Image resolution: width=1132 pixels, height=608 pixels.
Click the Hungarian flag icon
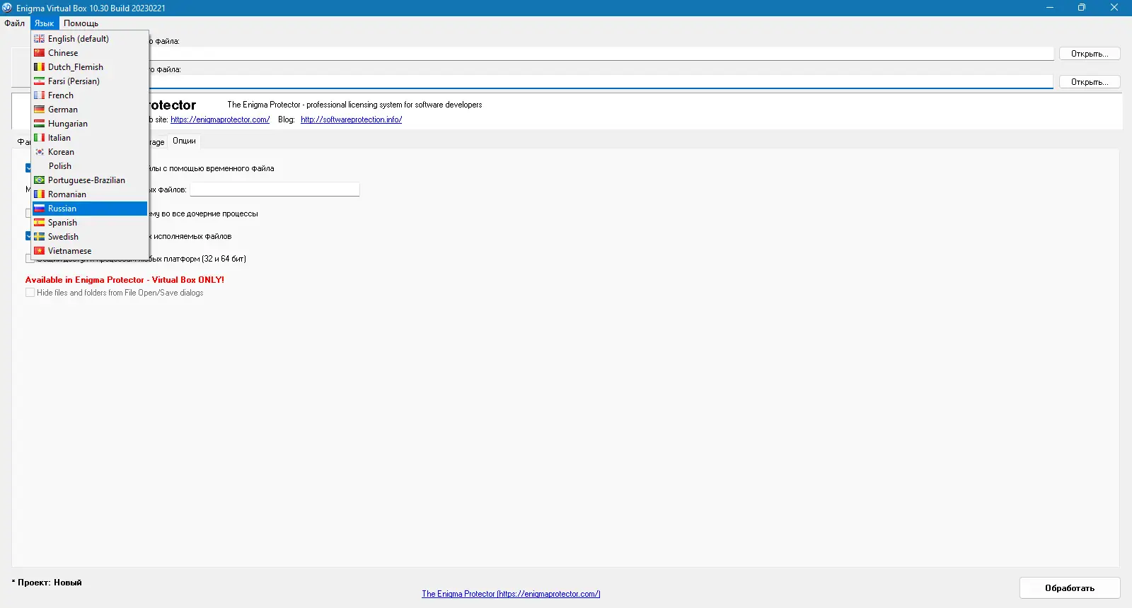40,124
